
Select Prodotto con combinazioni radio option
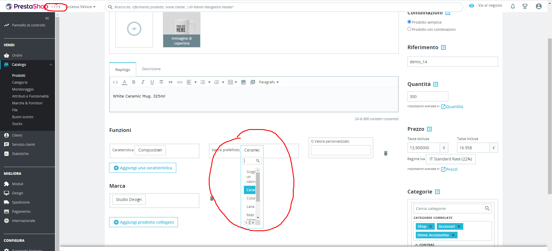pyautogui.click(x=409, y=29)
